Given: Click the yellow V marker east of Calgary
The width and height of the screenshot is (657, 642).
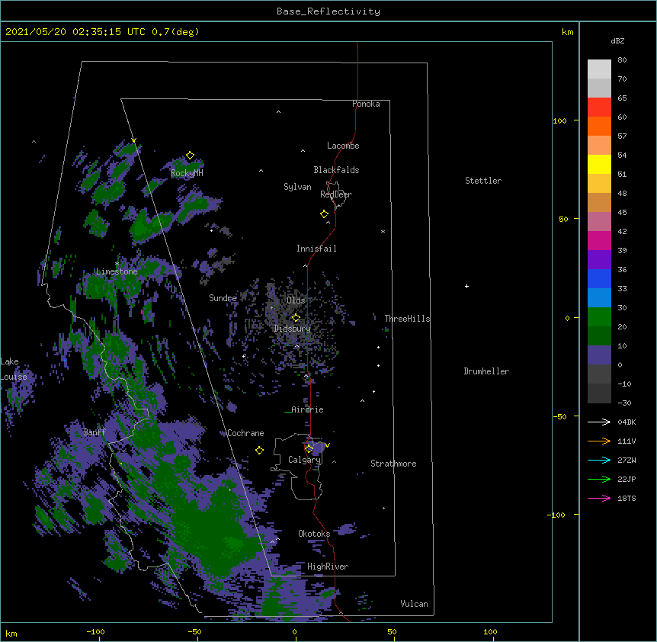Looking at the screenshot, I should pos(327,445).
